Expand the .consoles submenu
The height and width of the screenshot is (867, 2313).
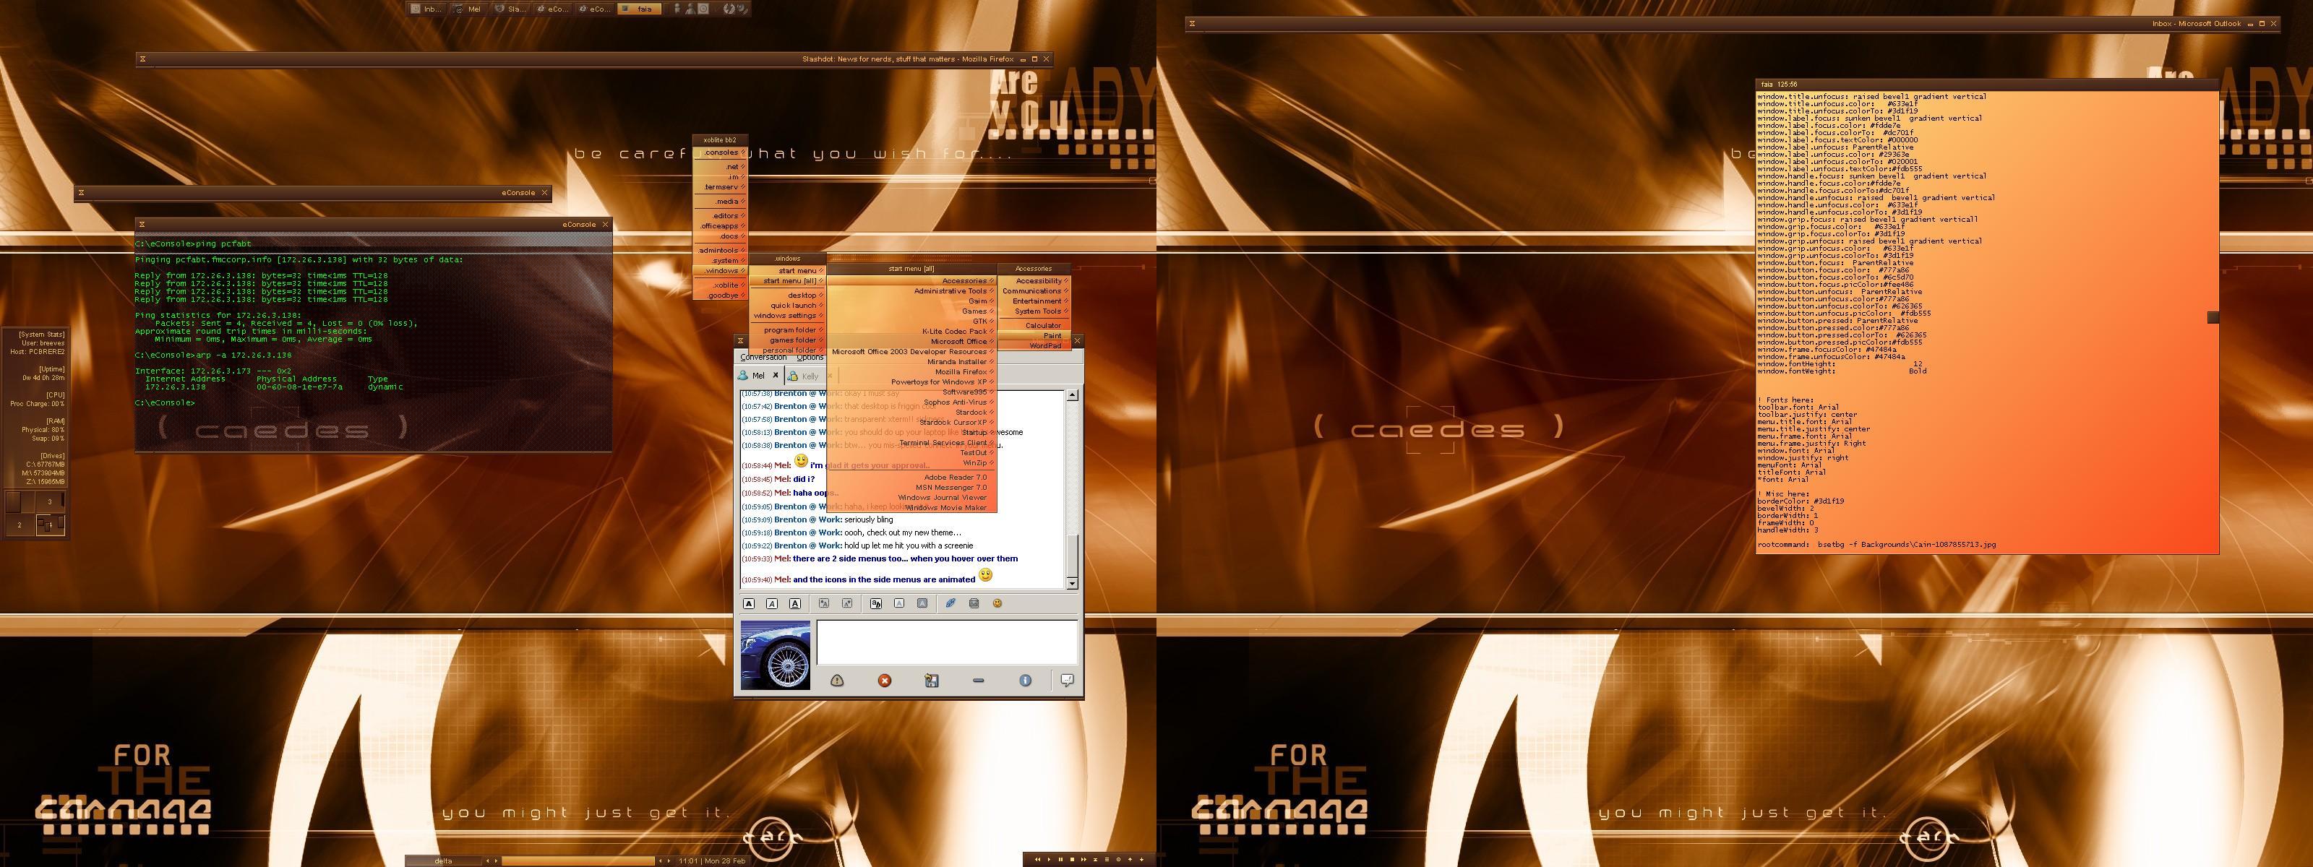(720, 153)
